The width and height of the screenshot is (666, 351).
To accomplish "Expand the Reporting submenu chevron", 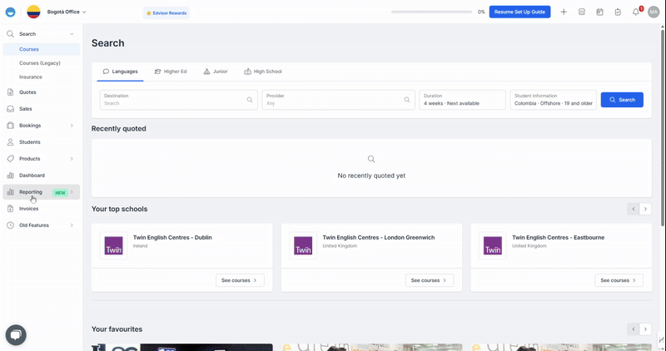I will point(72,192).
